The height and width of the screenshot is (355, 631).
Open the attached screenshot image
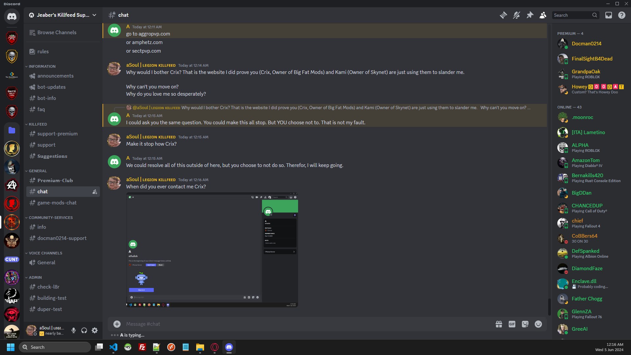pos(212,250)
